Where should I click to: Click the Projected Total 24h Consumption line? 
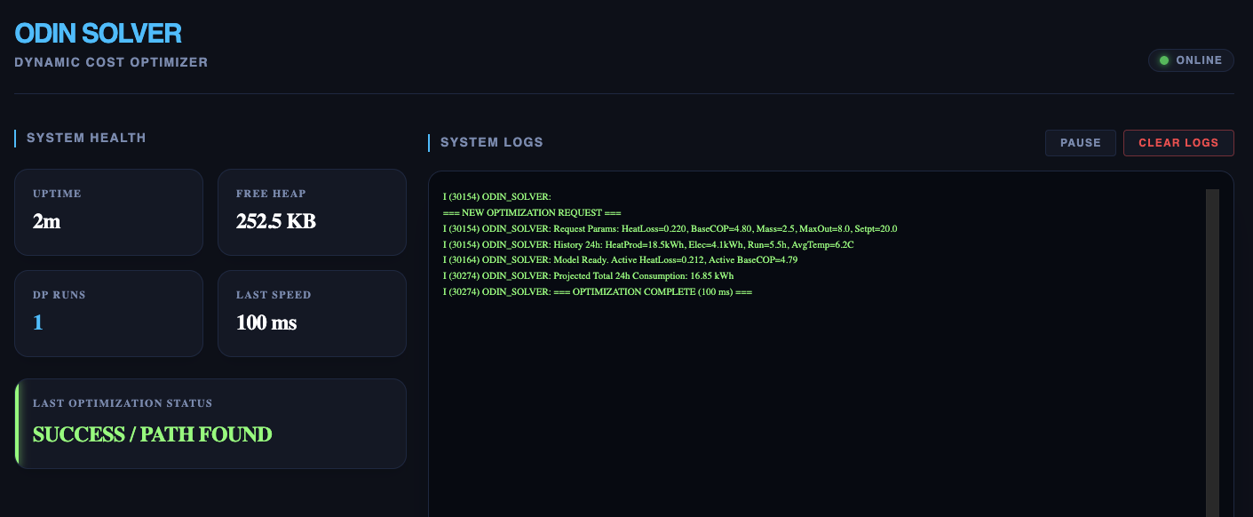click(x=588, y=276)
